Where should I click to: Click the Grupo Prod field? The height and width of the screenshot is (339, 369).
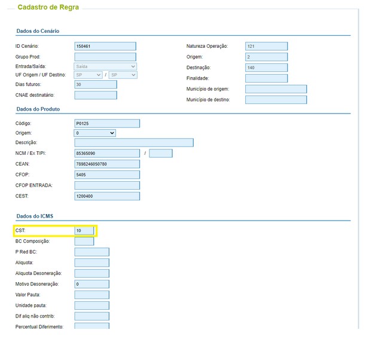[x=105, y=57]
